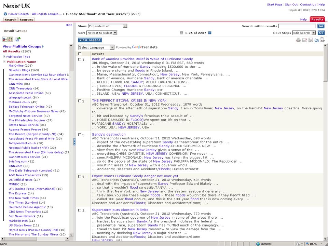Viewport: 328px width, 246px height.
Task: Open View Multiple Groups
Action: tap(22, 46)
